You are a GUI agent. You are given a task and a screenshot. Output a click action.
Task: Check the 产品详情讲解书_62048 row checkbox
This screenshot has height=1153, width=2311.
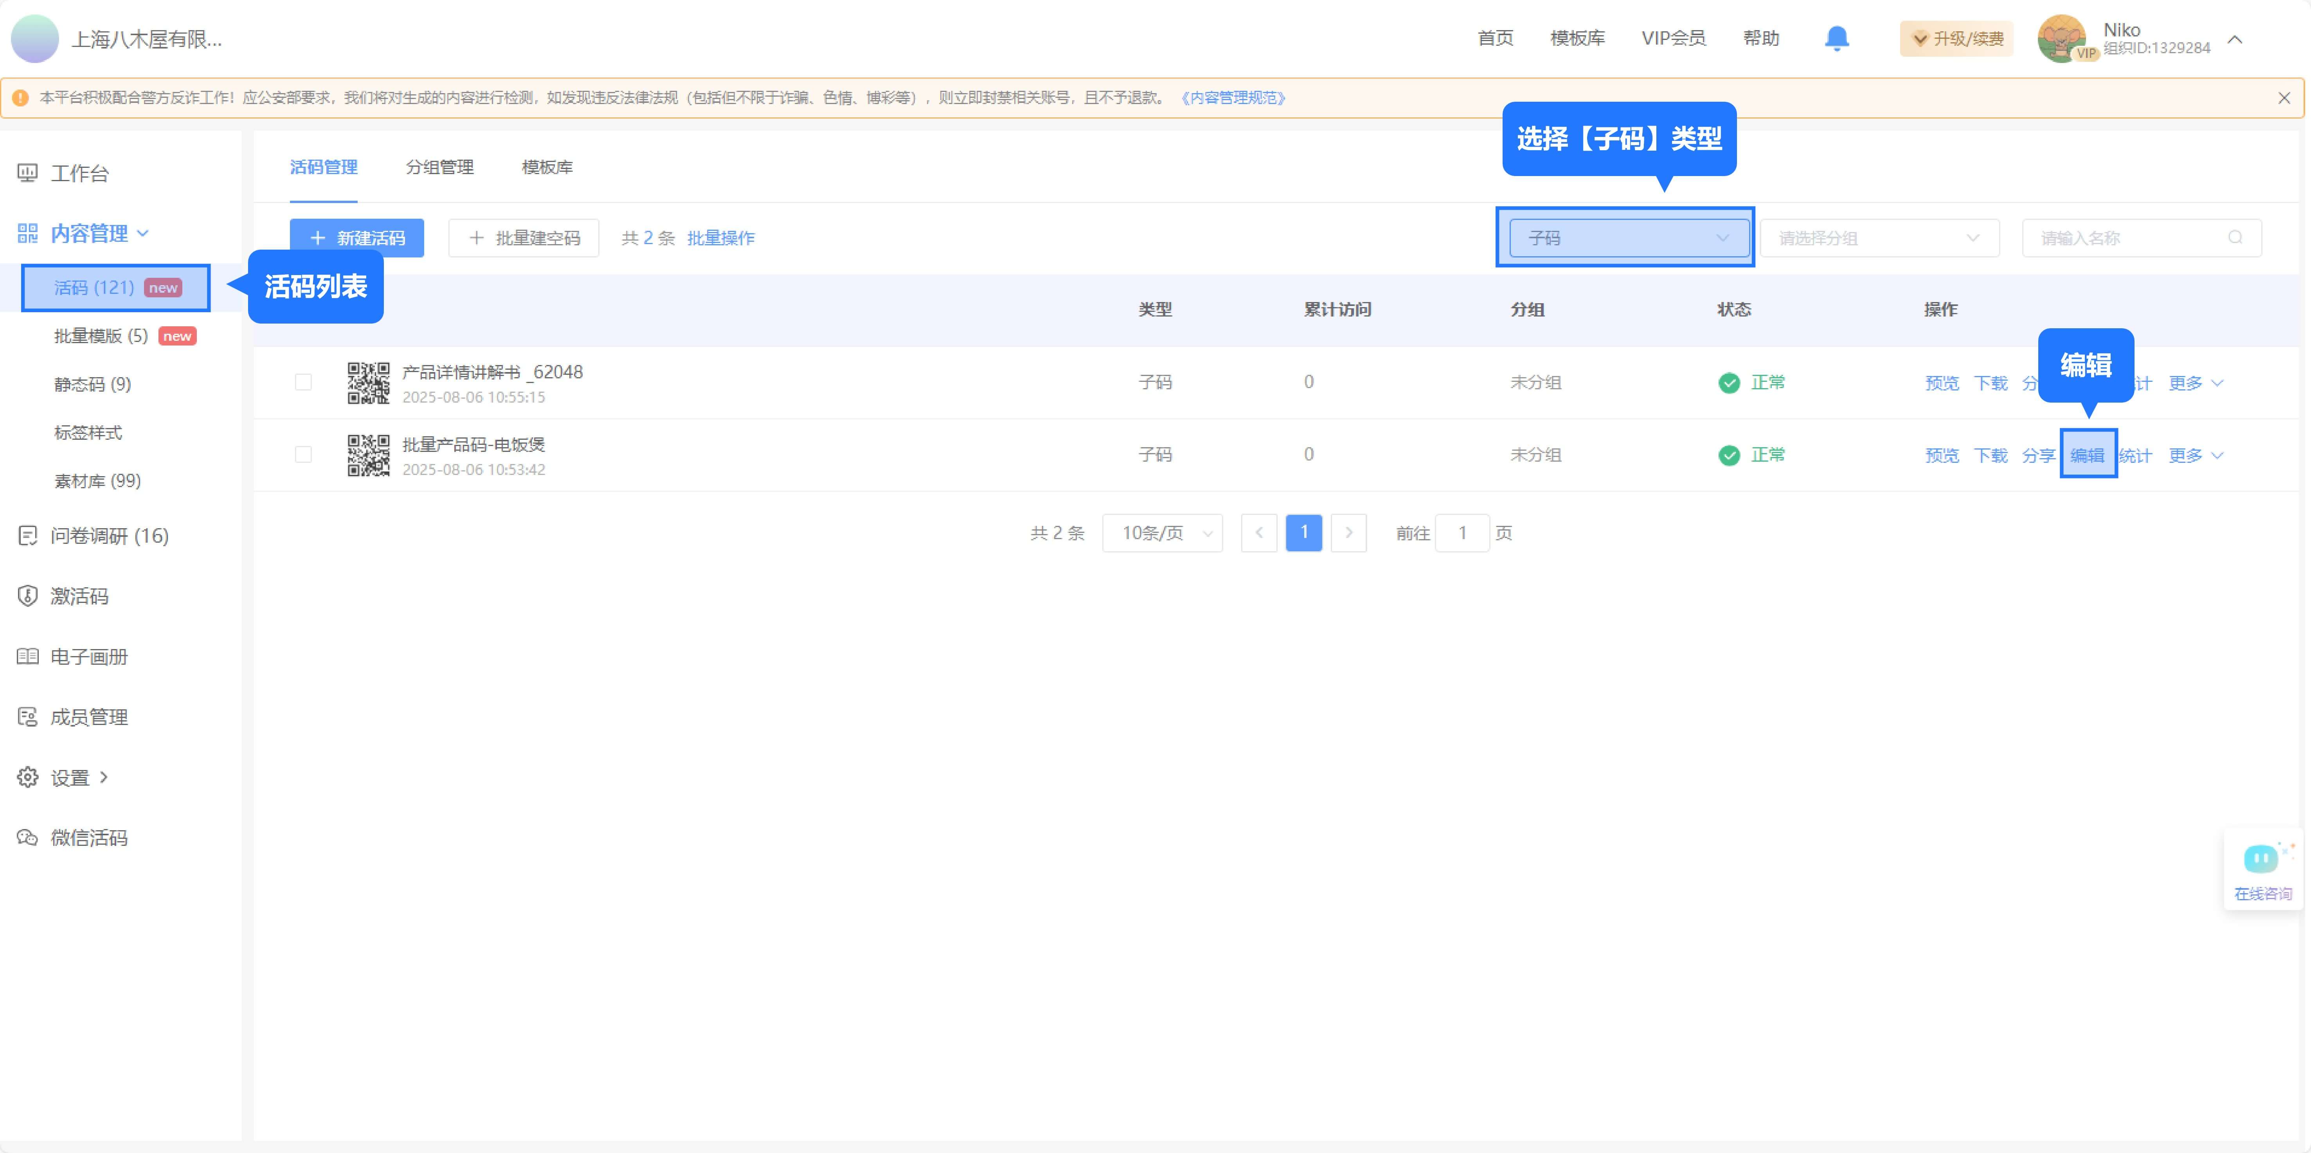(x=303, y=382)
